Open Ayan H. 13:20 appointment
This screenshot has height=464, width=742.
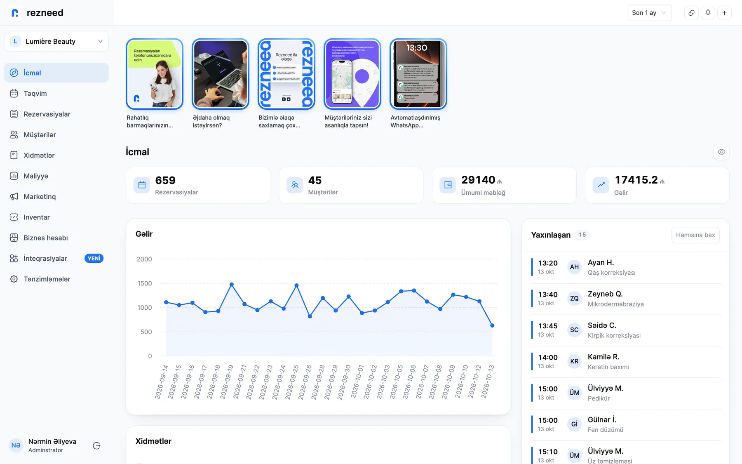(625, 267)
